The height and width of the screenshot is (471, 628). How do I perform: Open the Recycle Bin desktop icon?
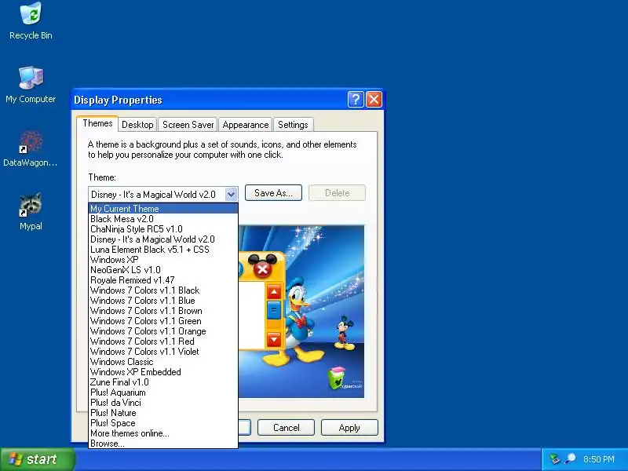31,21
